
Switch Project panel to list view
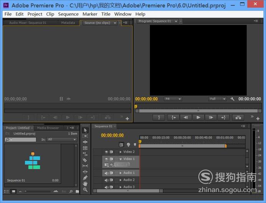point(7,191)
